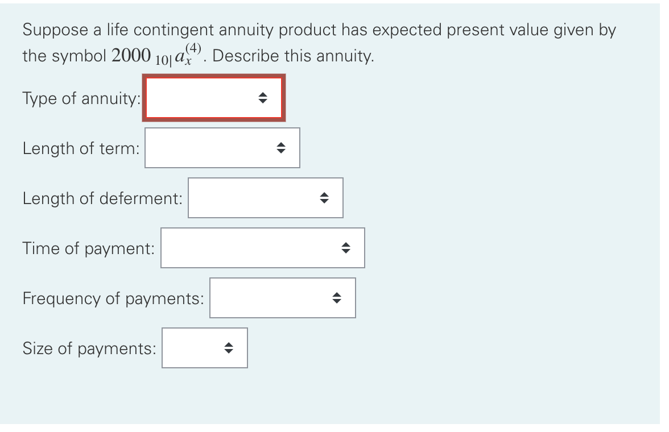Click the Frequency of payments dropdown arrow
Viewport: 669px width, 432px height.
tap(338, 298)
